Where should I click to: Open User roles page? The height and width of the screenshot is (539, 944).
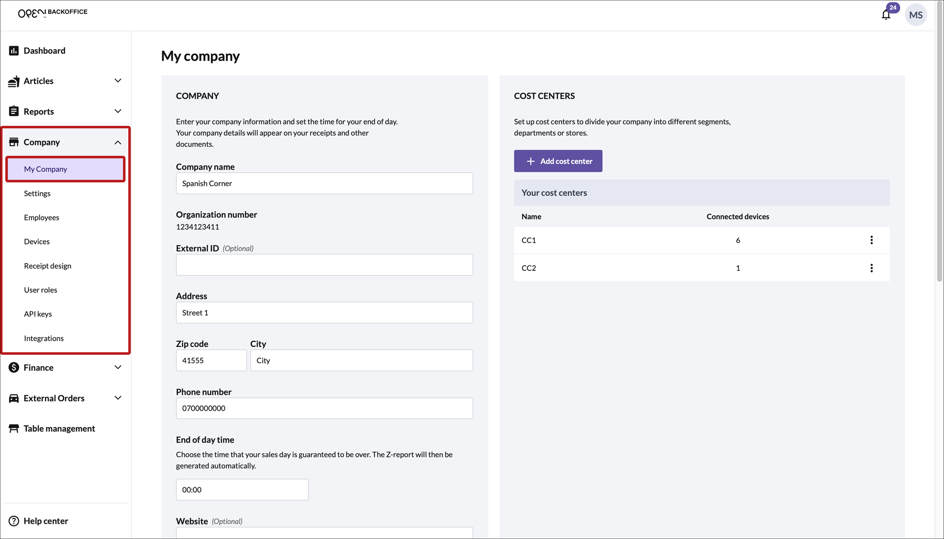pyautogui.click(x=40, y=290)
